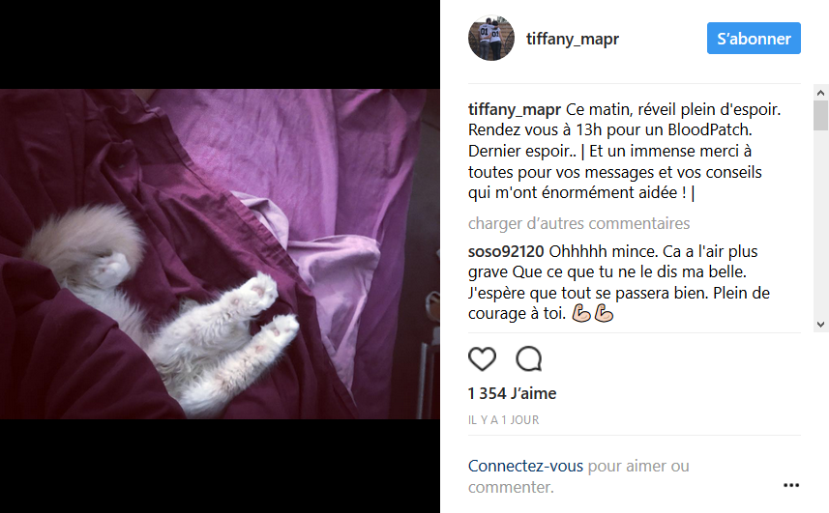Viewport: 829px width, 513px height.
Task: Open tiffany_mapr username in post header
Action: (572, 39)
